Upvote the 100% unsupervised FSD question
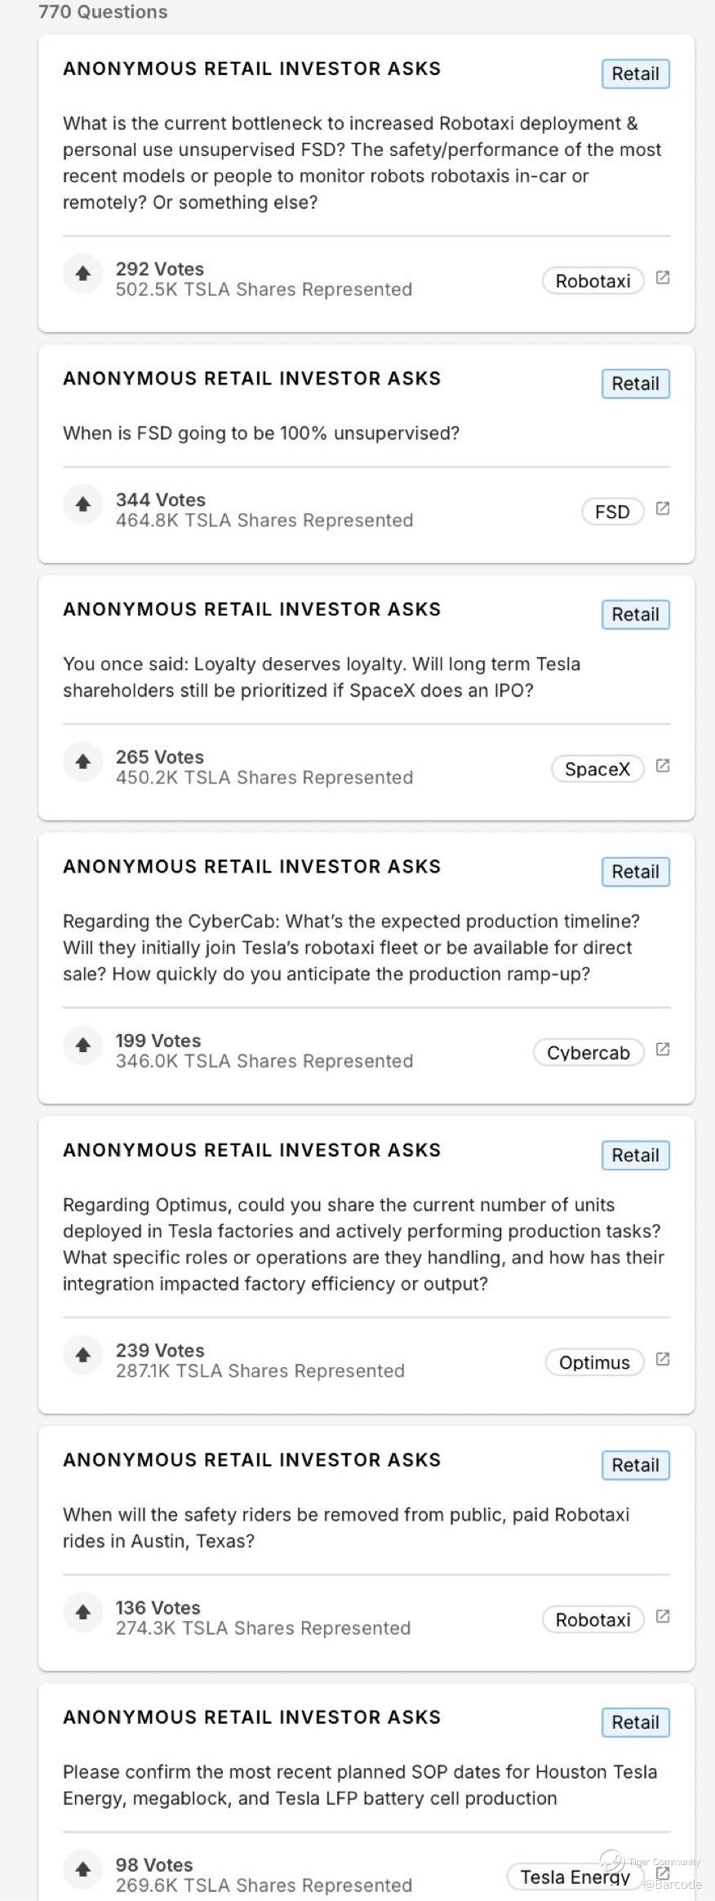Image resolution: width=715 pixels, height=1901 pixels. [x=83, y=504]
